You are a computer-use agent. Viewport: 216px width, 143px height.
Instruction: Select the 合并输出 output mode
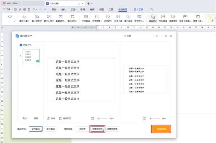click(x=36, y=129)
